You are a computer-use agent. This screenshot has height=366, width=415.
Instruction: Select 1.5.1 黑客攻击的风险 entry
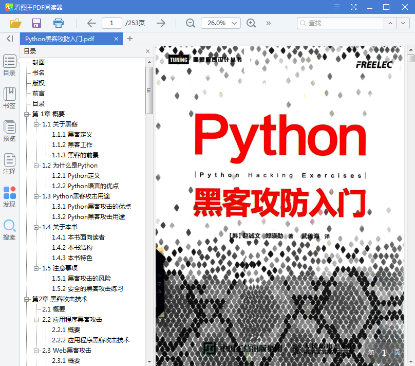point(81,279)
